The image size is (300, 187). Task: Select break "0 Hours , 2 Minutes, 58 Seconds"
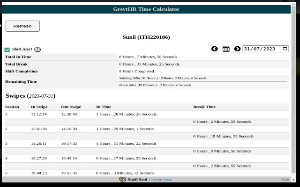coord(222,122)
